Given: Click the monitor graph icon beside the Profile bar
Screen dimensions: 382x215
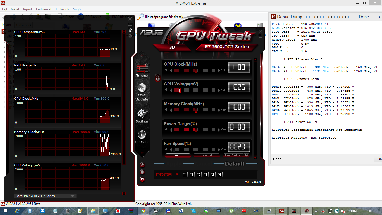Looking at the screenshot, I should (x=142, y=179).
